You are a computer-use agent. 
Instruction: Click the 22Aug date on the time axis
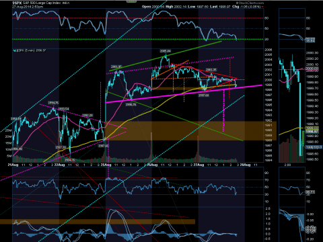[x=59, y=165]
